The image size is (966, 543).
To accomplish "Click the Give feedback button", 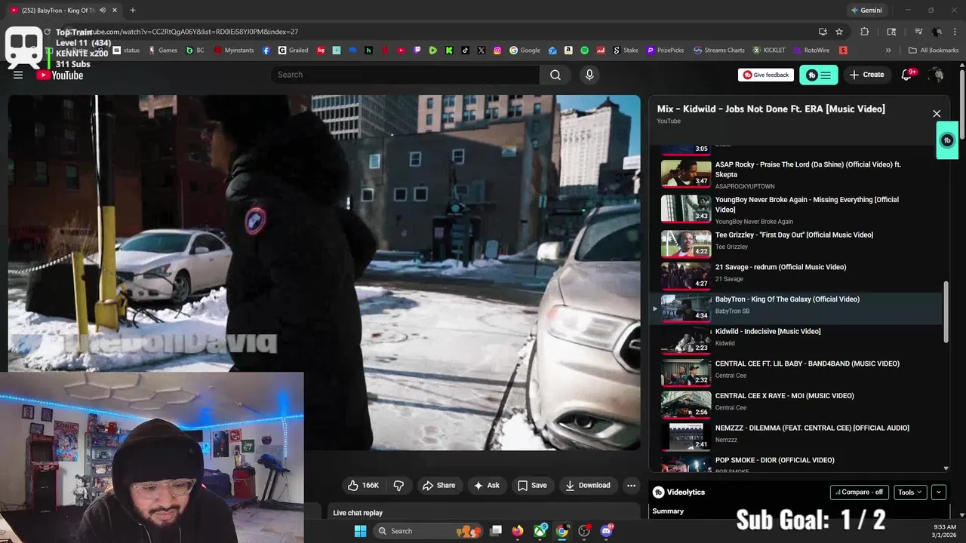I will pyautogui.click(x=766, y=75).
